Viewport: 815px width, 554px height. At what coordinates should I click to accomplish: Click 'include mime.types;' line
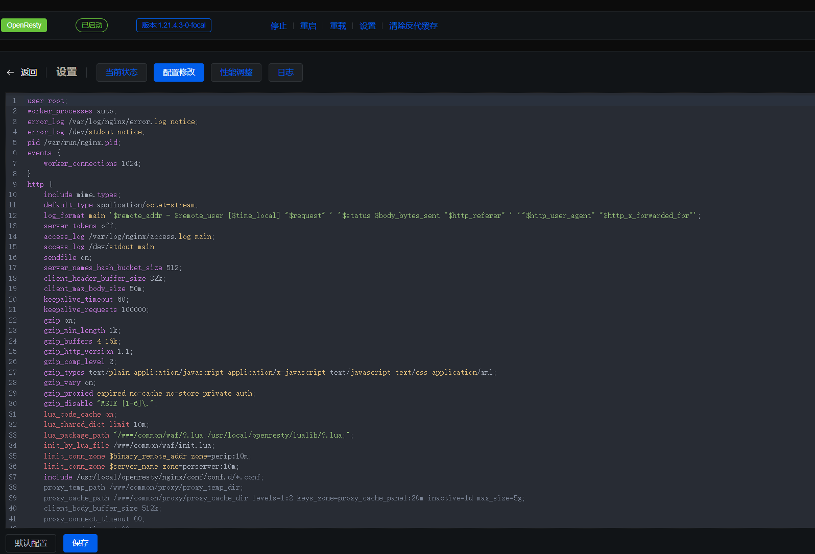(x=82, y=195)
